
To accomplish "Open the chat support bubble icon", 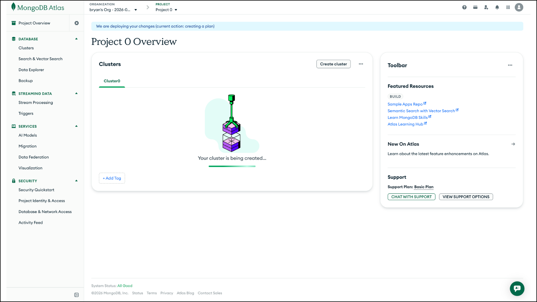I will point(517,289).
